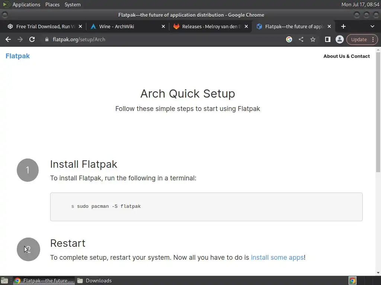
Task: Share this page via the share icon
Action: [x=301, y=39]
